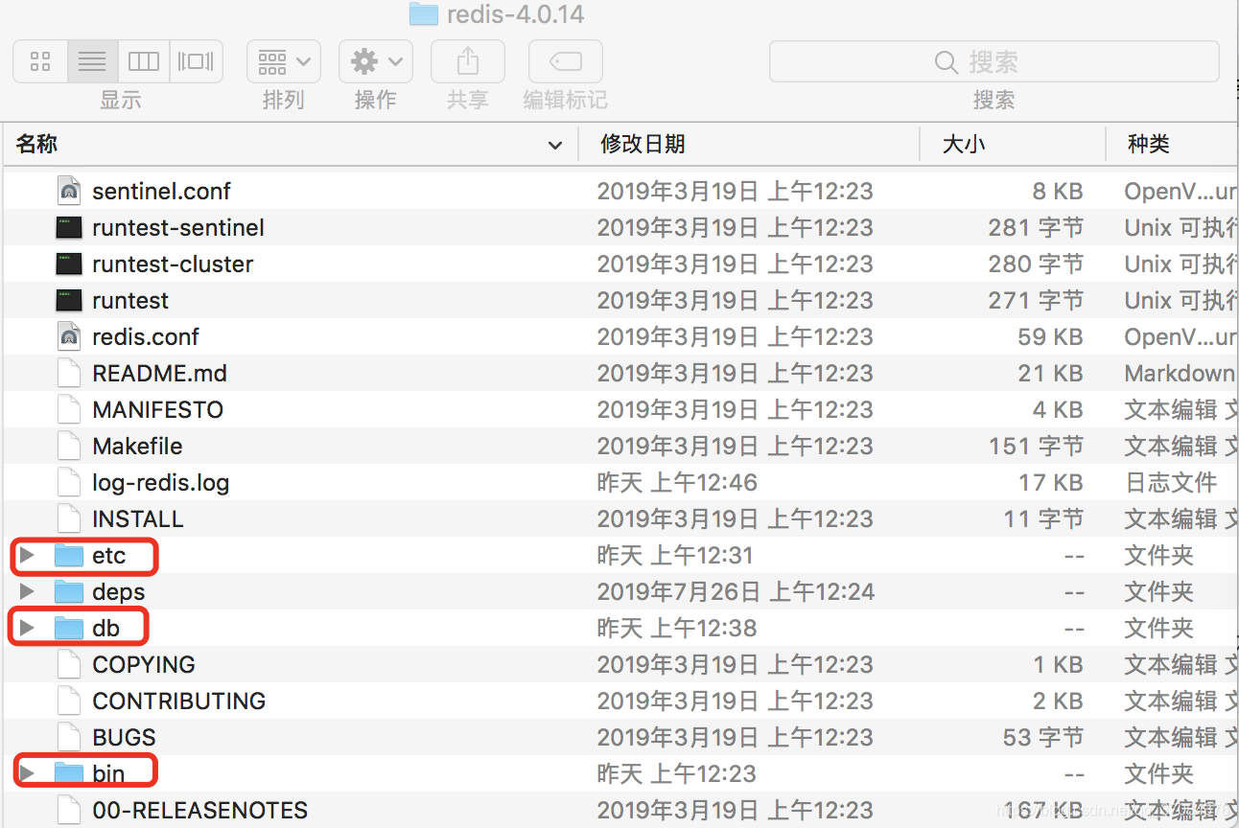
Task: Click the runtest-sentinel file name
Action: [178, 227]
